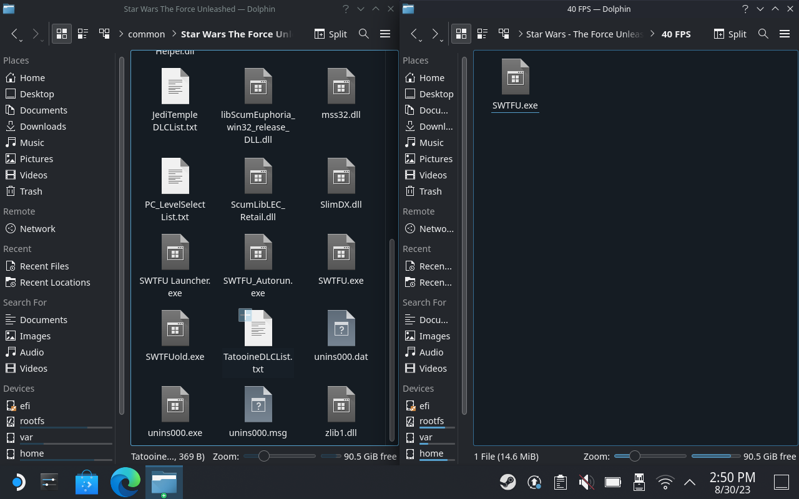Screen dimensions: 799x499
Task: Switch right pane to Details tree view
Action: (x=504, y=34)
